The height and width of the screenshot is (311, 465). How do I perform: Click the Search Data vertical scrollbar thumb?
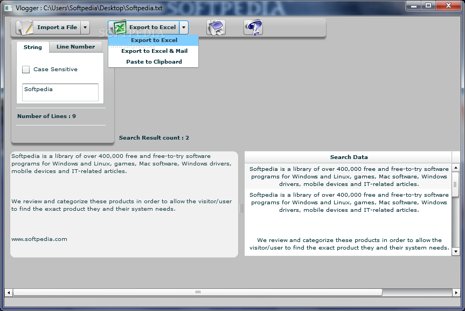(456, 184)
